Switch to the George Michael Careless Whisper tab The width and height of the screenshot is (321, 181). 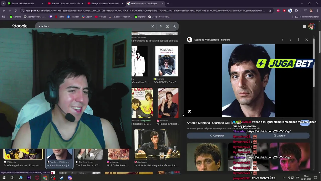105,4
